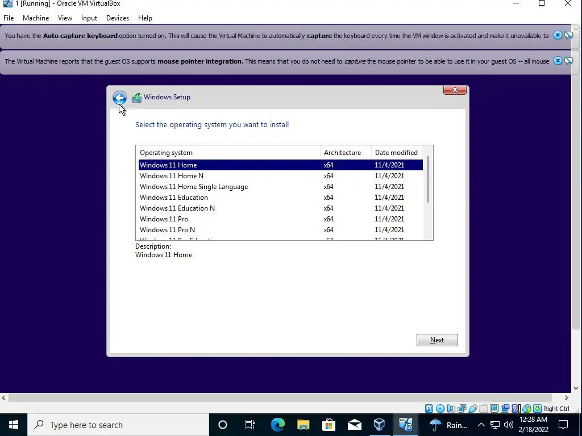Image resolution: width=582 pixels, height=436 pixels.
Task: Click the Type here to search box
Action: click(118, 425)
